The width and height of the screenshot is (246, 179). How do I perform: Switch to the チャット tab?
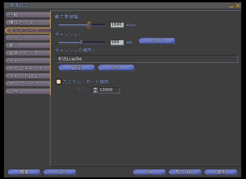[28, 61]
